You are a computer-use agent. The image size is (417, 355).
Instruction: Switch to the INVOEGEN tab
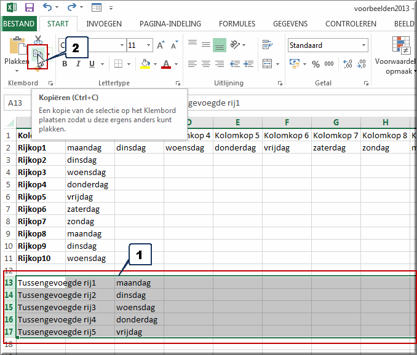pos(104,24)
